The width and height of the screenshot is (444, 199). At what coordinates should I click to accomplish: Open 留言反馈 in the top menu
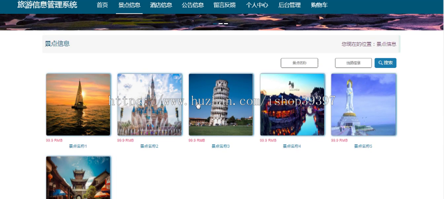click(224, 5)
